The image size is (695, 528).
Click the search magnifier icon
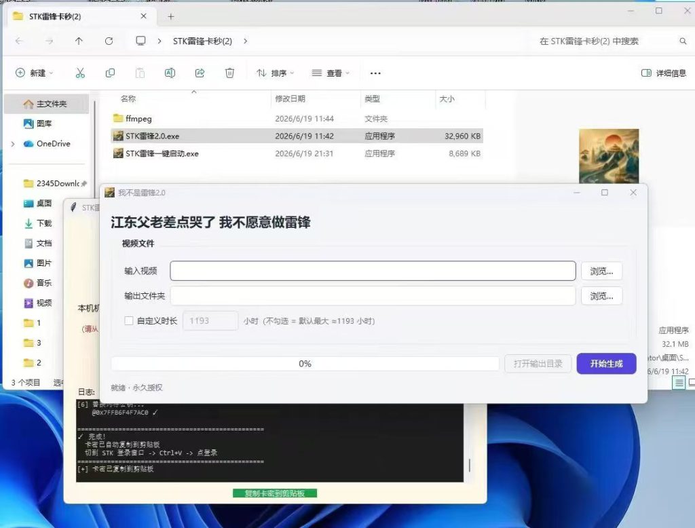pyautogui.click(x=683, y=41)
